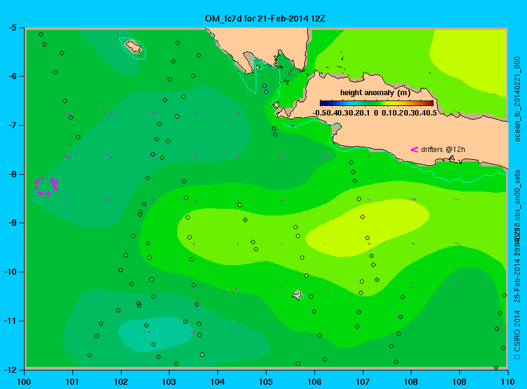Select the small island near 105.6E 10.5S
This screenshot has width=527, height=389.
tap(297, 295)
